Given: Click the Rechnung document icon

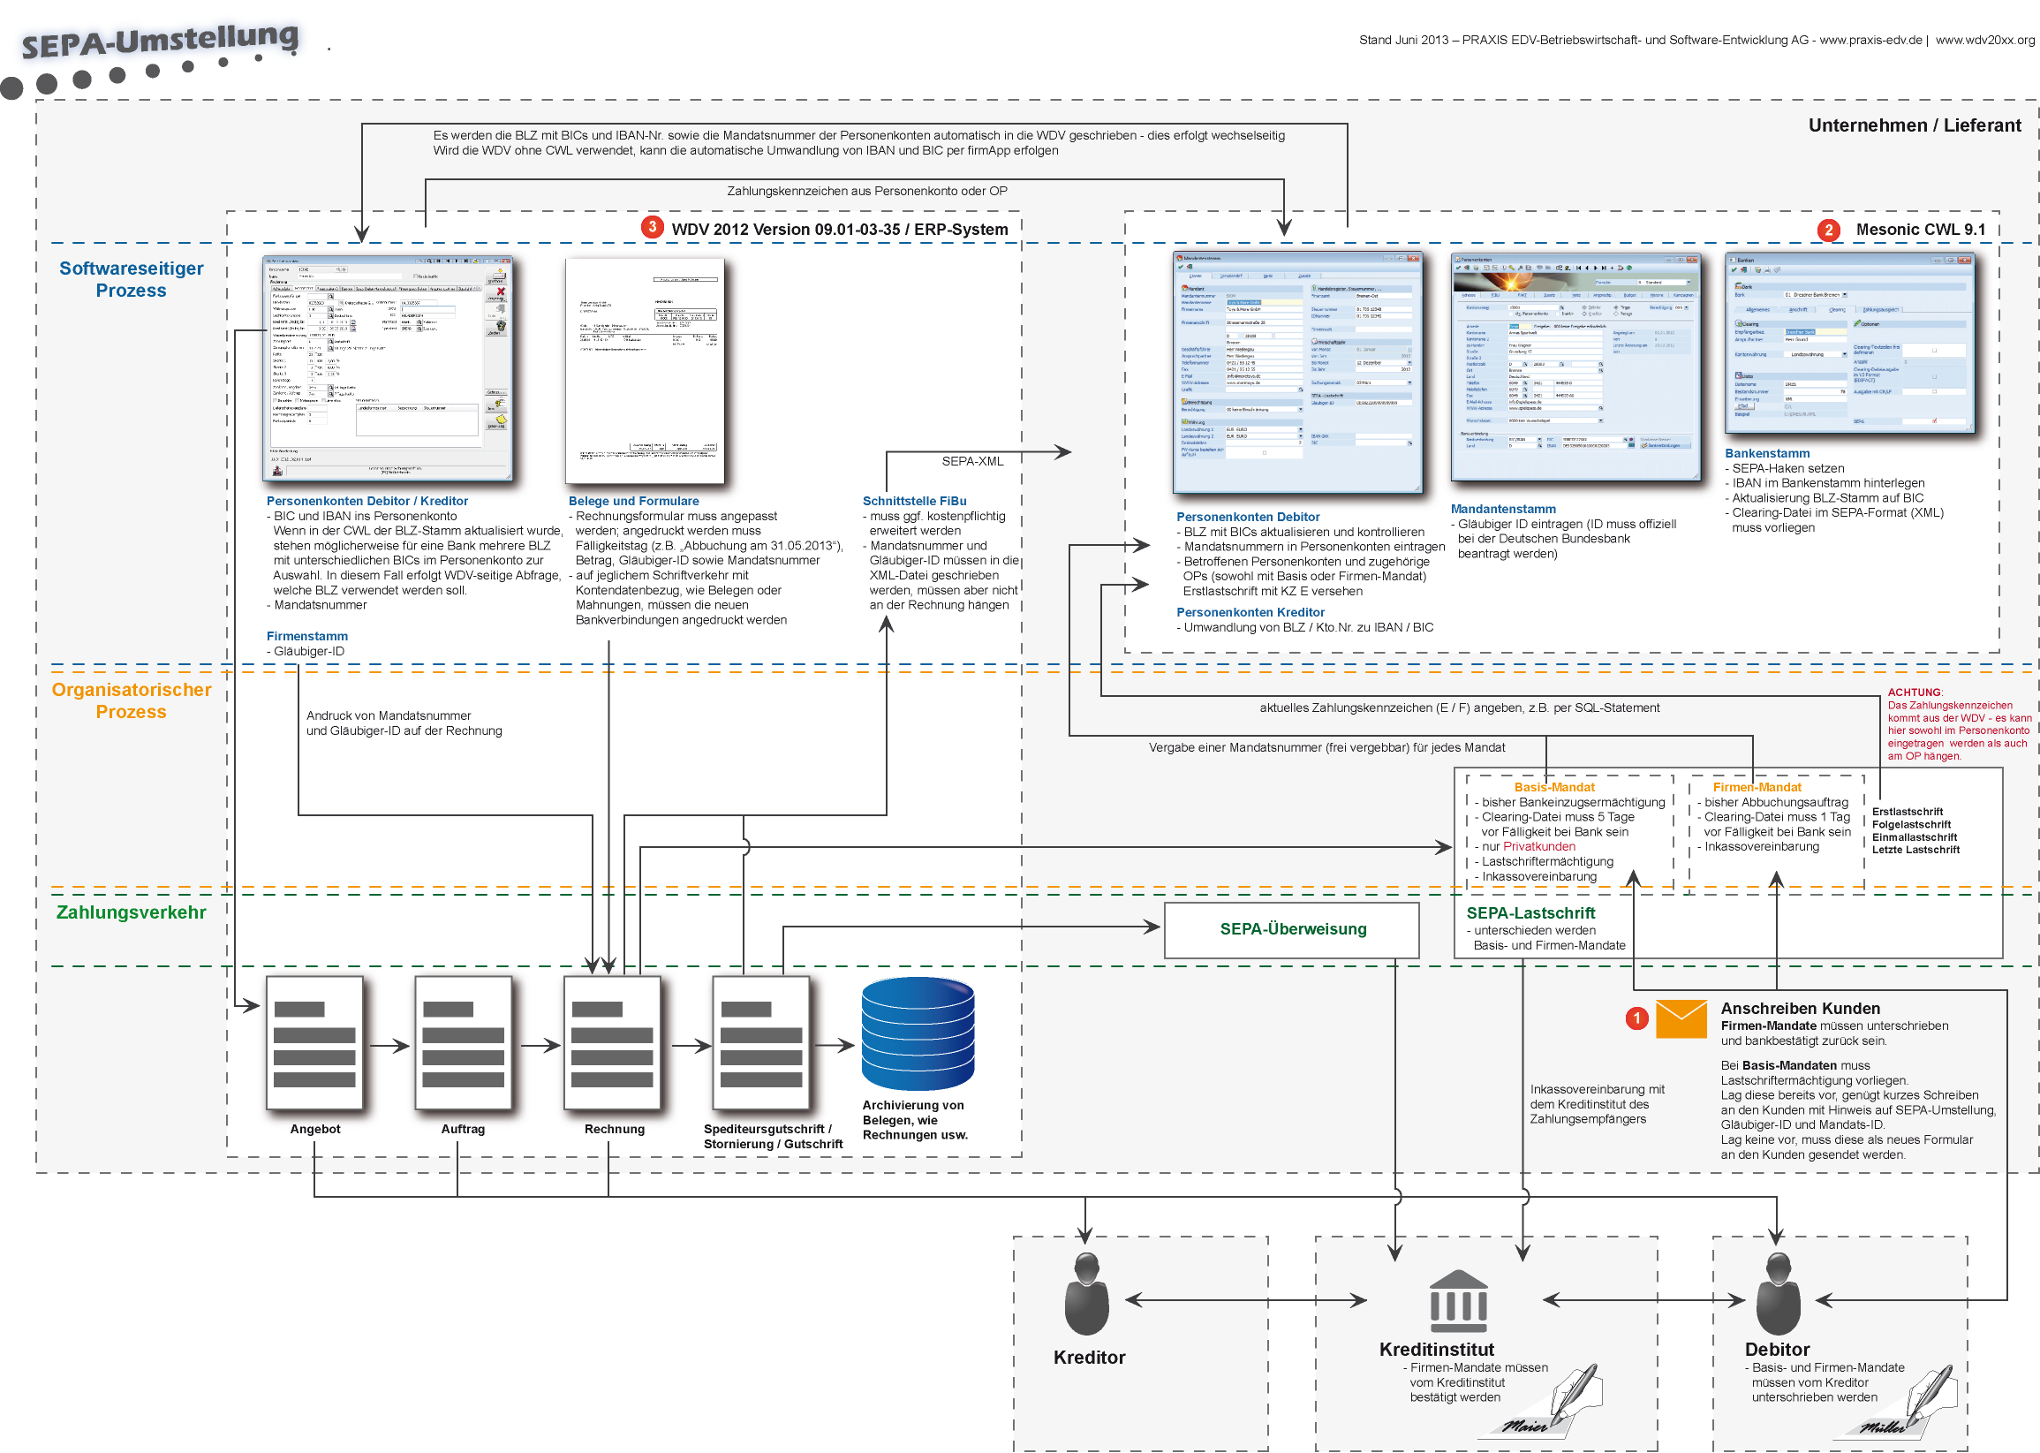Looking at the screenshot, I should pyautogui.click(x=612, y=1042).
